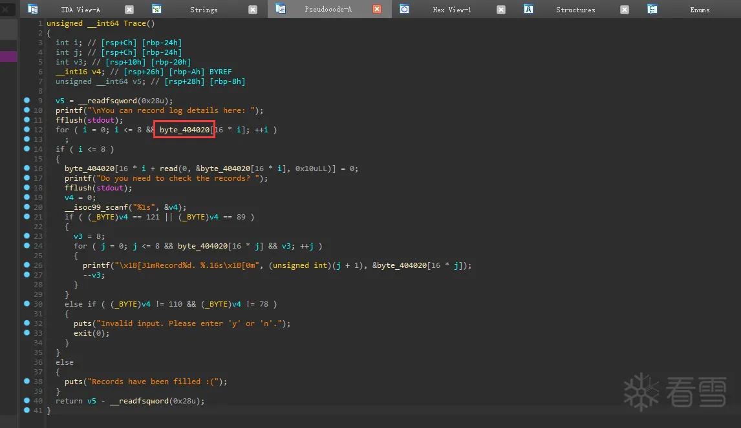The image size is (741, 428).
Task: Close the Hex View-1 tab
Action: 501,10
